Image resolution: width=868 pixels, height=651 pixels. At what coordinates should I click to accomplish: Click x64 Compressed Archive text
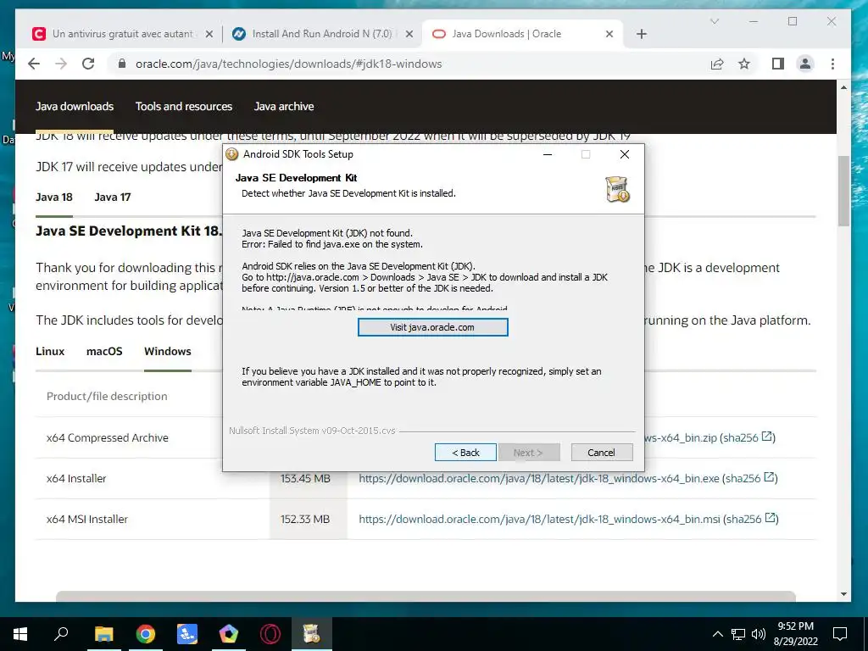point(108,438)
